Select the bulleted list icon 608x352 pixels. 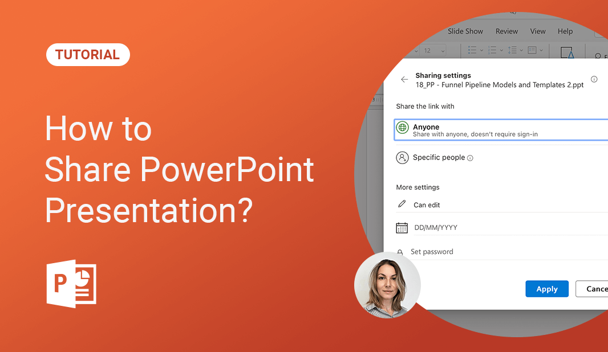coord(472,50)
